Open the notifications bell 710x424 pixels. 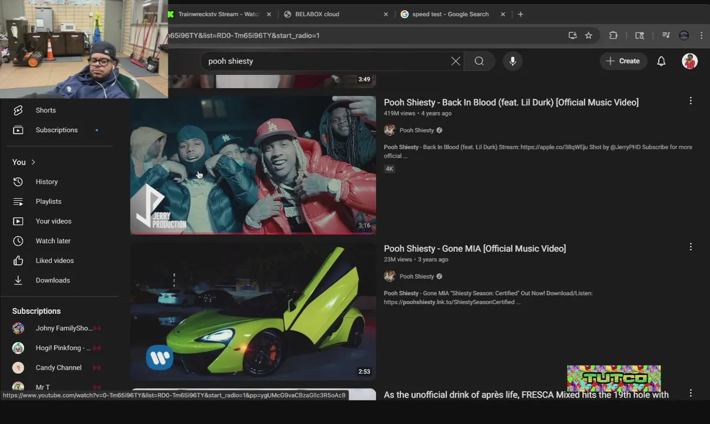click(x=661, y=61)
